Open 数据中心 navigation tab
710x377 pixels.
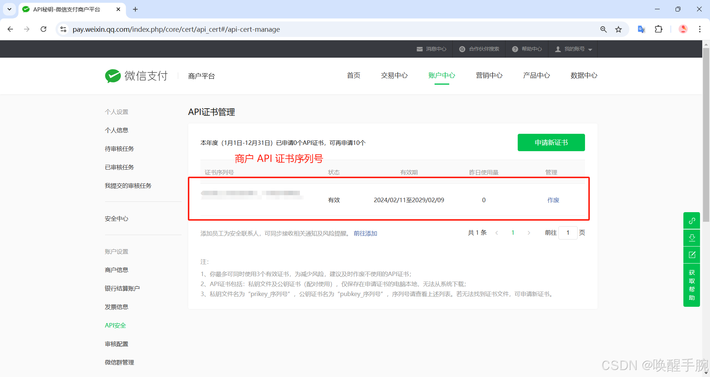(584, 75)
